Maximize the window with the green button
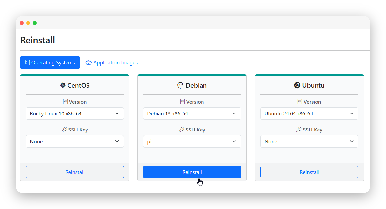386x209 pixels. (x=35, y=23)
